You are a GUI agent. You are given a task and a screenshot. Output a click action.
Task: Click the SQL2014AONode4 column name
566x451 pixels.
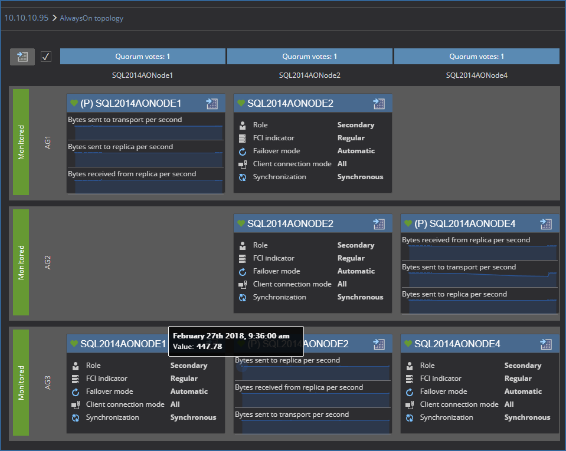coord(476,75)
